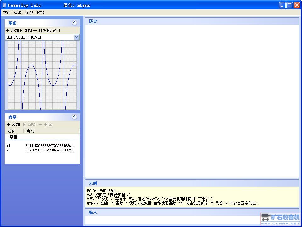Click the e value 2.71828182845904...
The height and width of the screenshot is (227, 302).
pos(51,150)
